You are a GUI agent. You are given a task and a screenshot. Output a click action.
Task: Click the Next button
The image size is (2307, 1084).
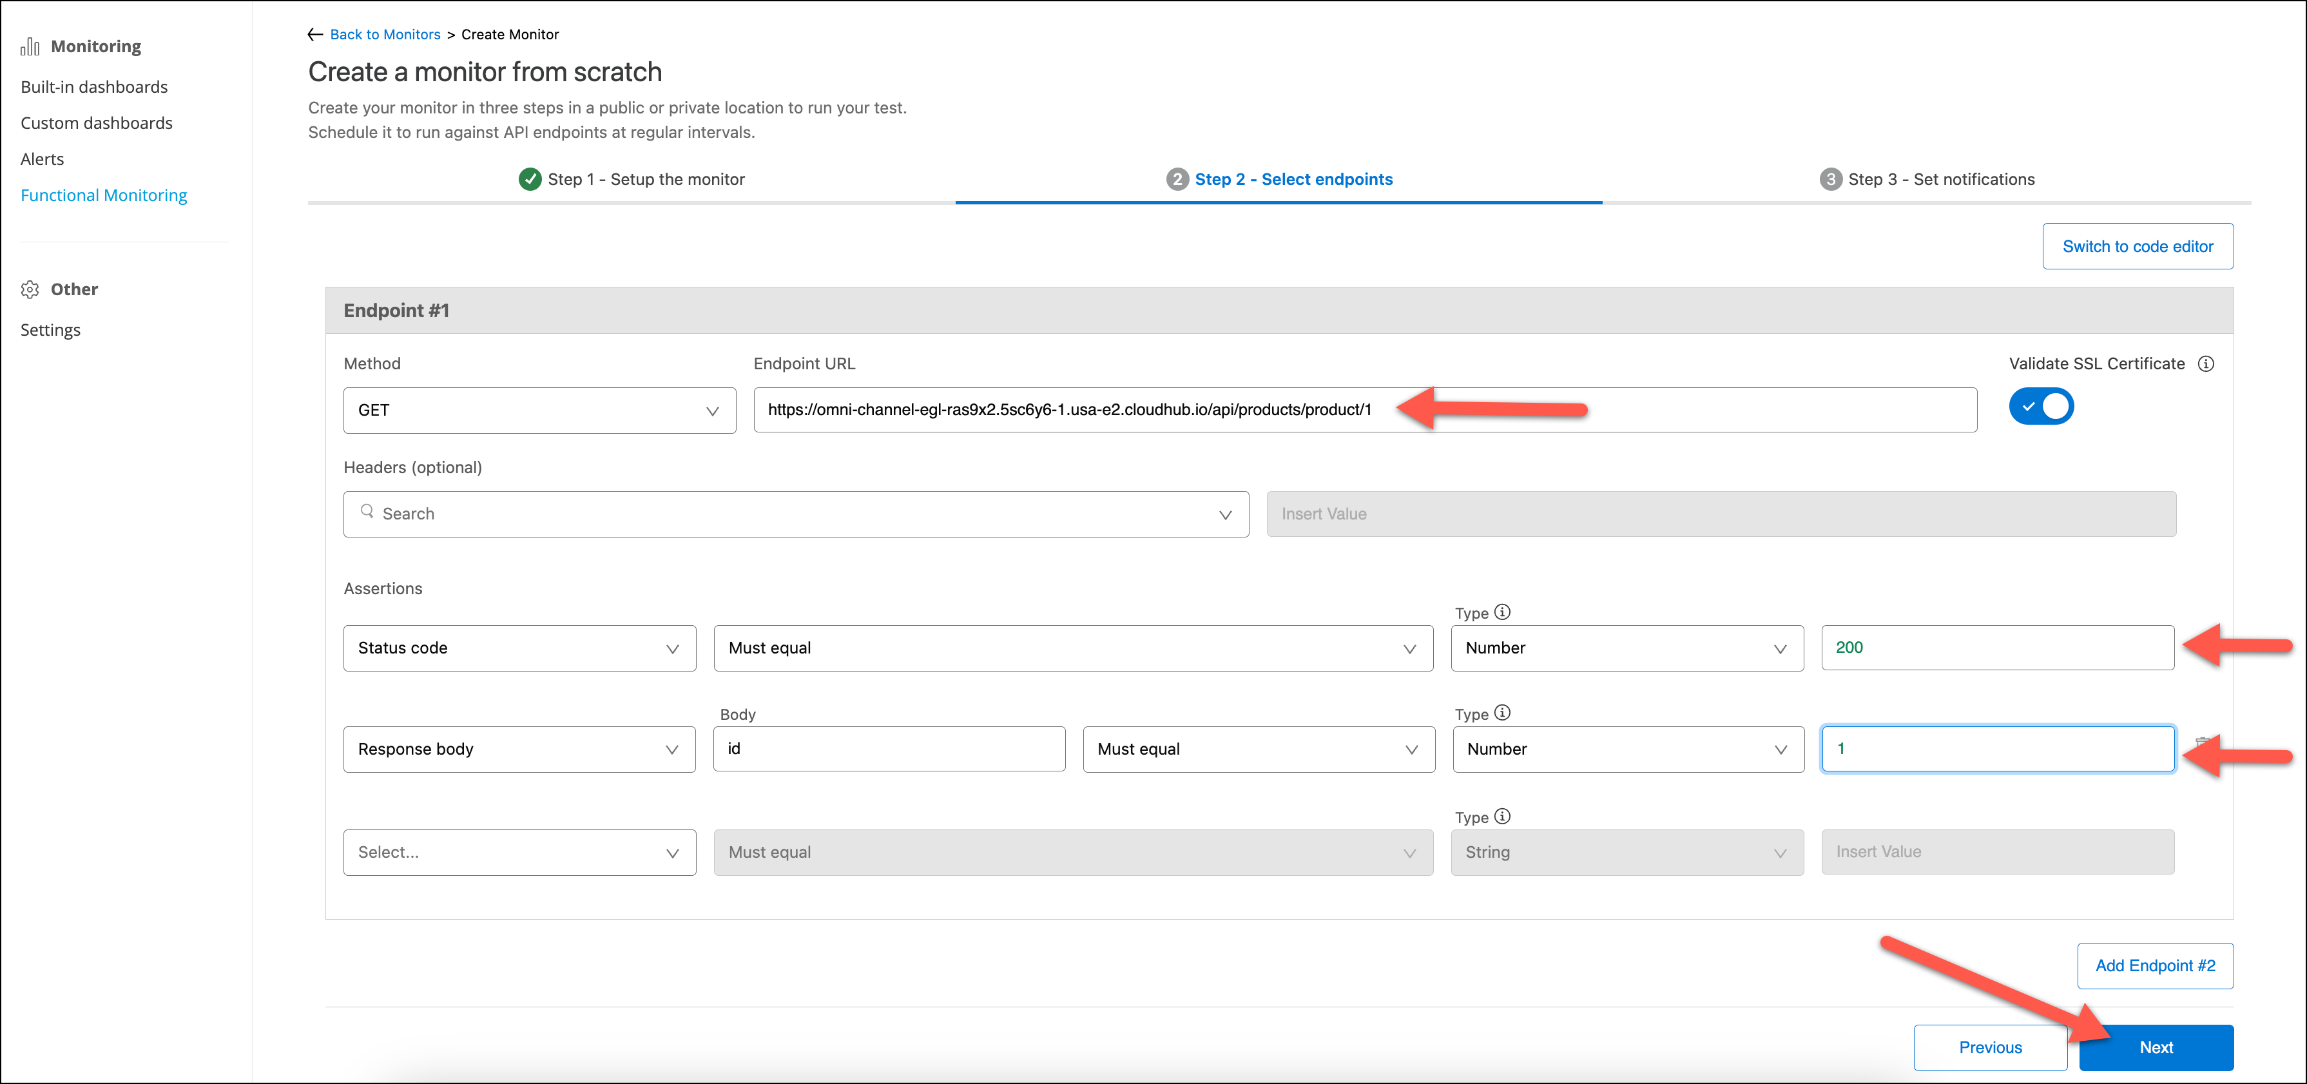point(2156,1047)
